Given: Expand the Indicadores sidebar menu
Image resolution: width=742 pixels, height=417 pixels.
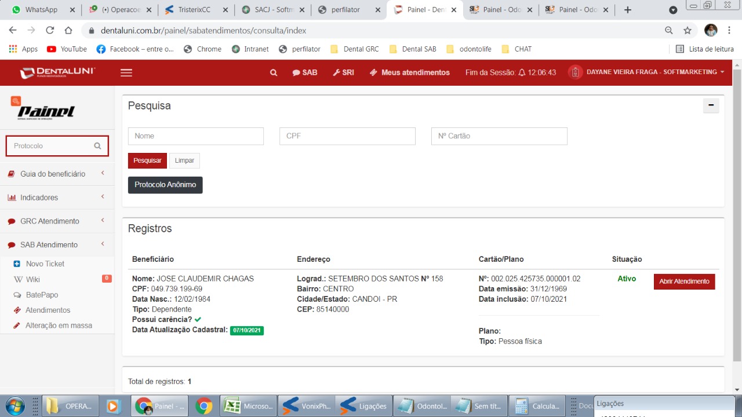Looking at the screenshot, I should [x=39, y=197].
